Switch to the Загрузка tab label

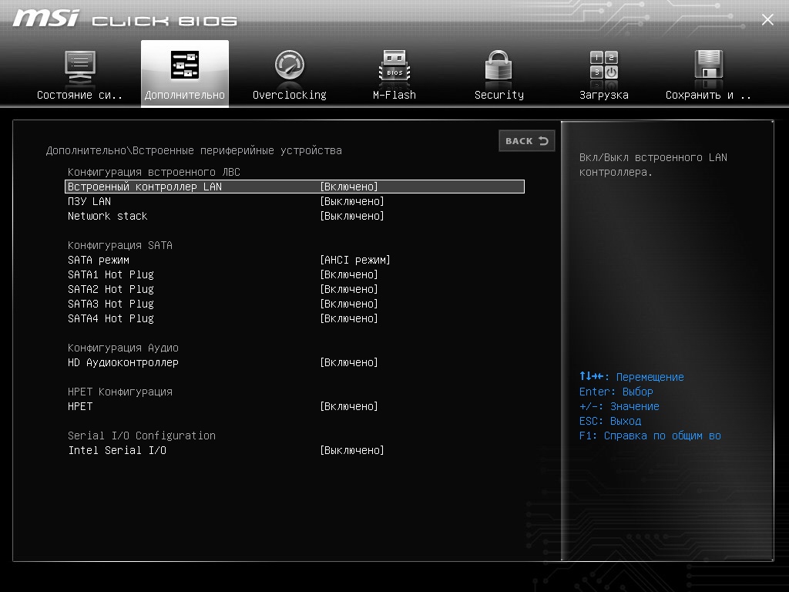pos(604,95)
